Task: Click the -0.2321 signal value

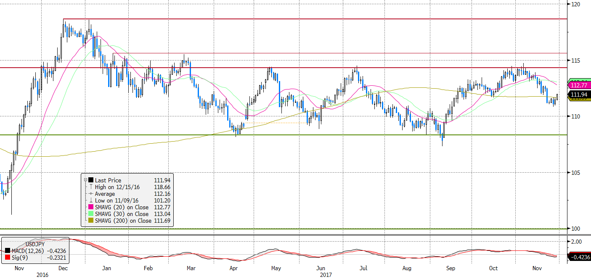Action: click(57, 258)
